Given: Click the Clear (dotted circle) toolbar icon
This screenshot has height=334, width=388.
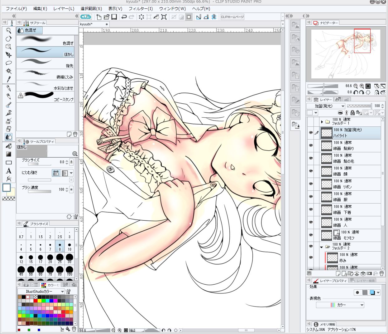Looking at the screenshot, I should coord(141,17).
